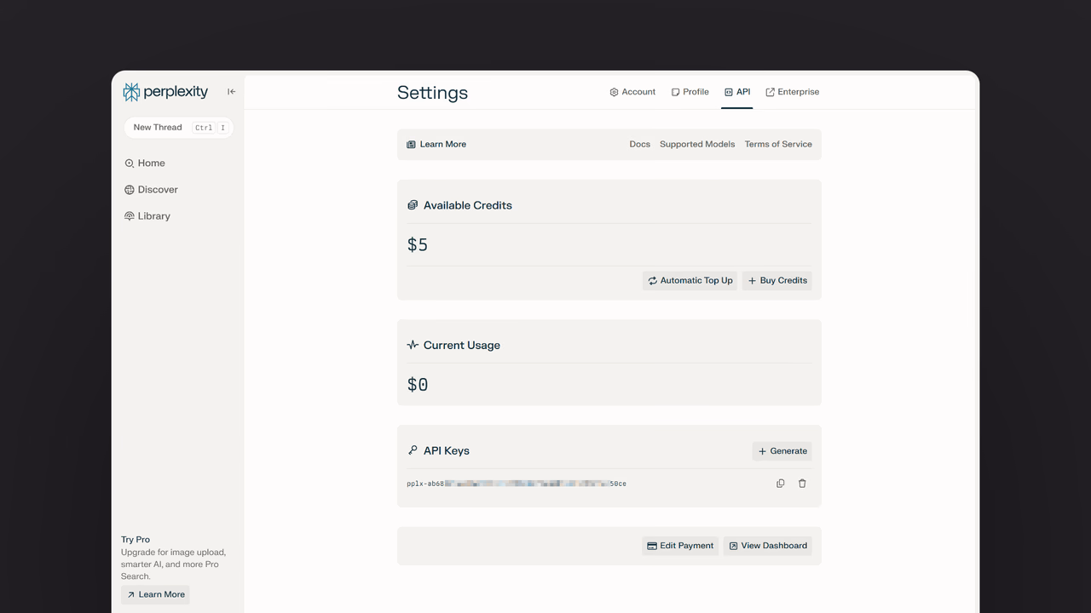Select the API tab
1091x613 pixels.
click(737, 92)
